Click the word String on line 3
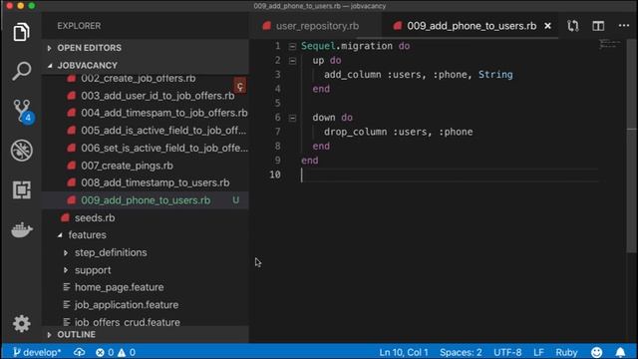Viewport: 638px width, 359px height. pos(495,75)
